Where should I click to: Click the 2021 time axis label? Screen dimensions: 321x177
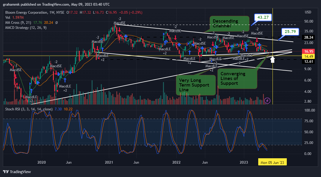(x=109, y=162)
